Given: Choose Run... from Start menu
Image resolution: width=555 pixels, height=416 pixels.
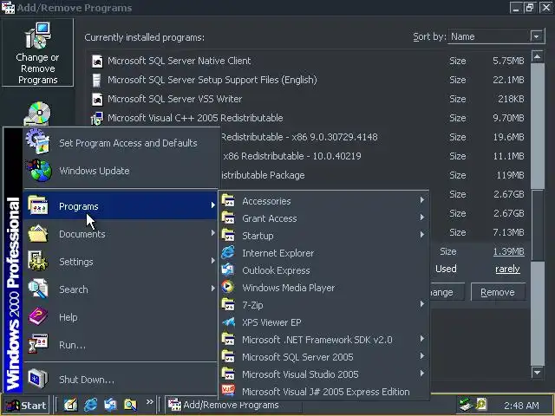Looking at the screenshot, I should [121, 345].
